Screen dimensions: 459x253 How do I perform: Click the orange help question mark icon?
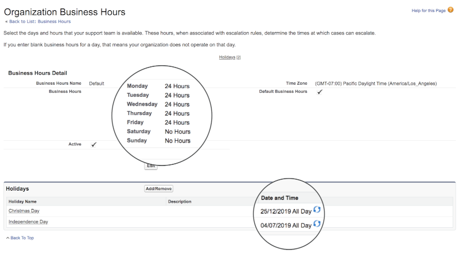[450, 10]
